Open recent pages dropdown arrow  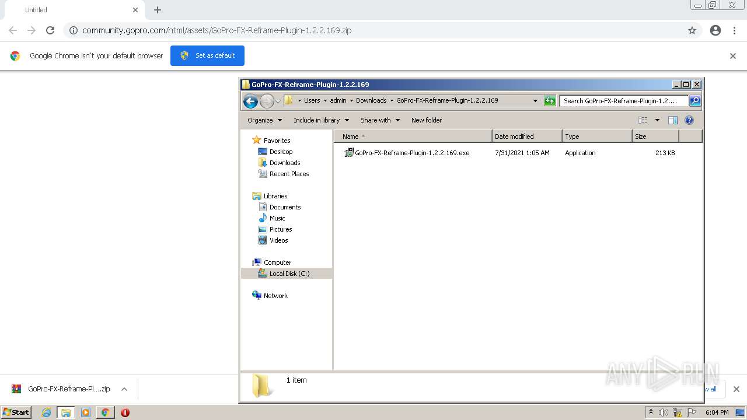pos(278,101)
